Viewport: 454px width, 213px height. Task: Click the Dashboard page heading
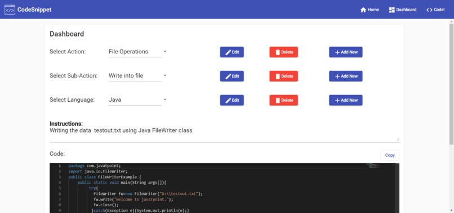(x=67, y=34)
